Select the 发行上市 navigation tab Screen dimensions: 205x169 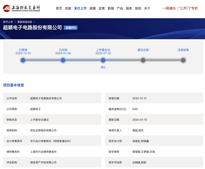[x=80, y=8]
